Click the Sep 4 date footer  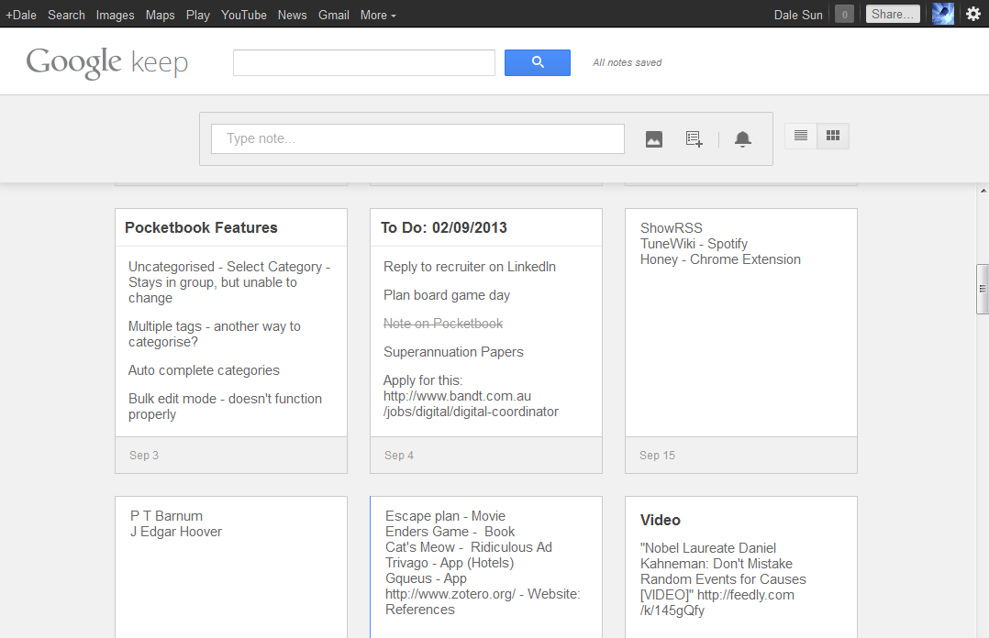point(399,456)
